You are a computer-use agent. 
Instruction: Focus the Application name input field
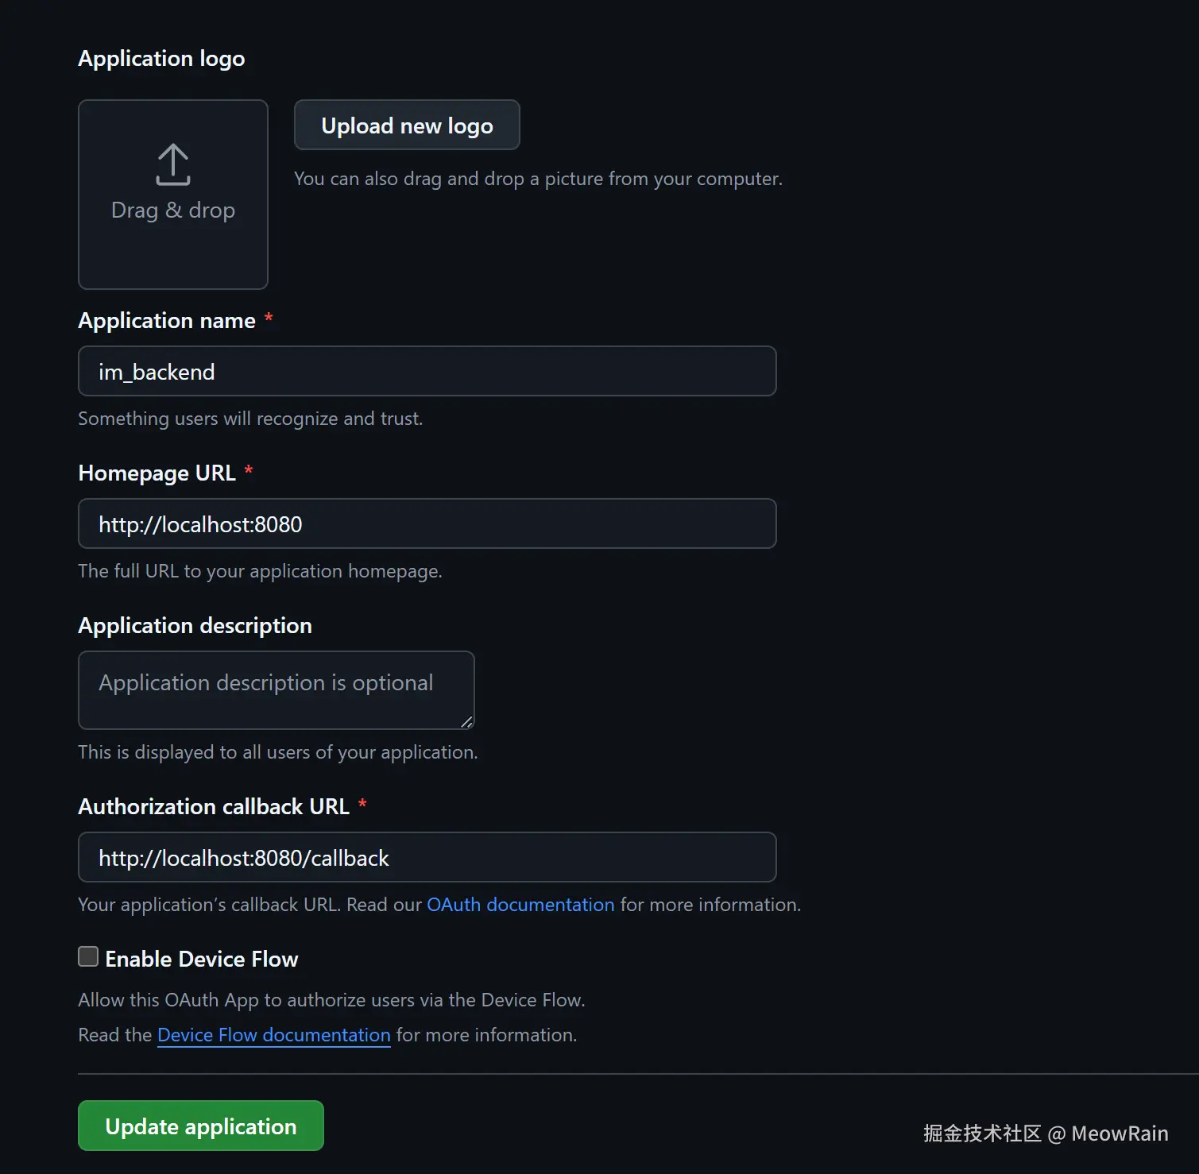427,371
